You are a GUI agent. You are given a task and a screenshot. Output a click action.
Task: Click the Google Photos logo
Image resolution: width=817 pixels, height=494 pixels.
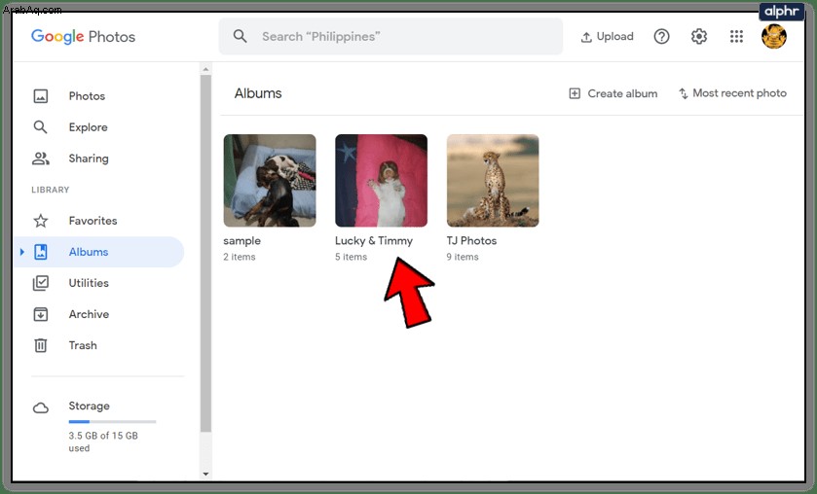[84, 36]
